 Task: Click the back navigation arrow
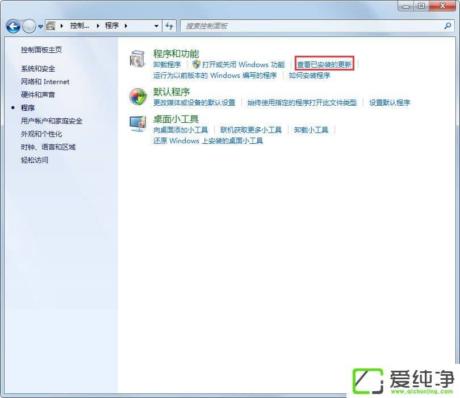12,26
